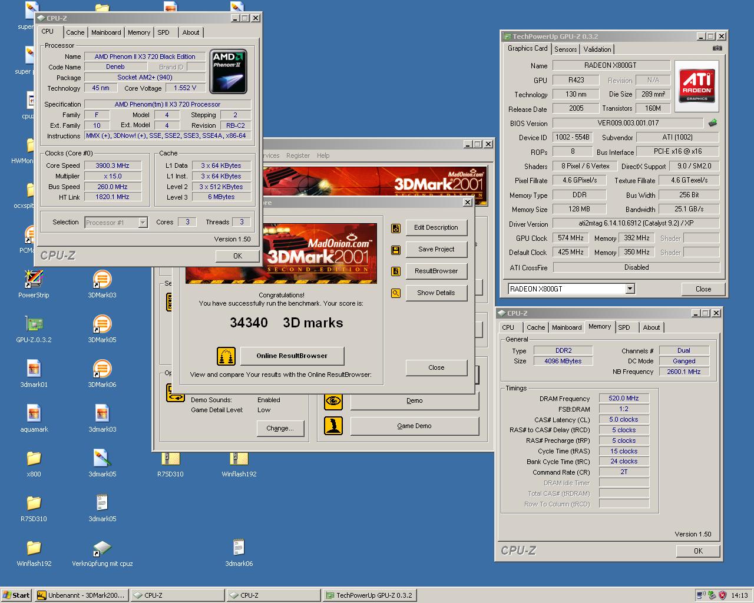754x603 pixels.
Task: Click GPU-Z screenshot camera icon
Action: click(x=717, y=48)
